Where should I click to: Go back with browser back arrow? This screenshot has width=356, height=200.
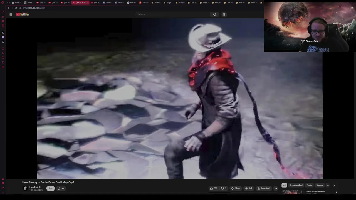pyautogui.click(x=8, y=8)
